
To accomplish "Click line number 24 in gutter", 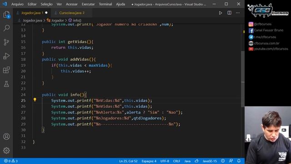I will pyautogui.click(x=23, y=95).
